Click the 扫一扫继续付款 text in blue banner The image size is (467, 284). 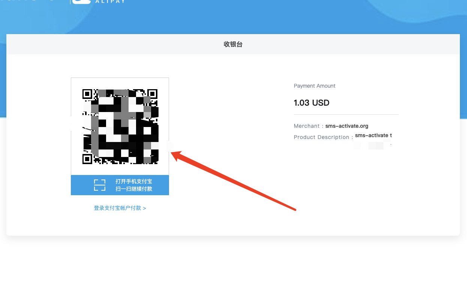coord(134,189)
